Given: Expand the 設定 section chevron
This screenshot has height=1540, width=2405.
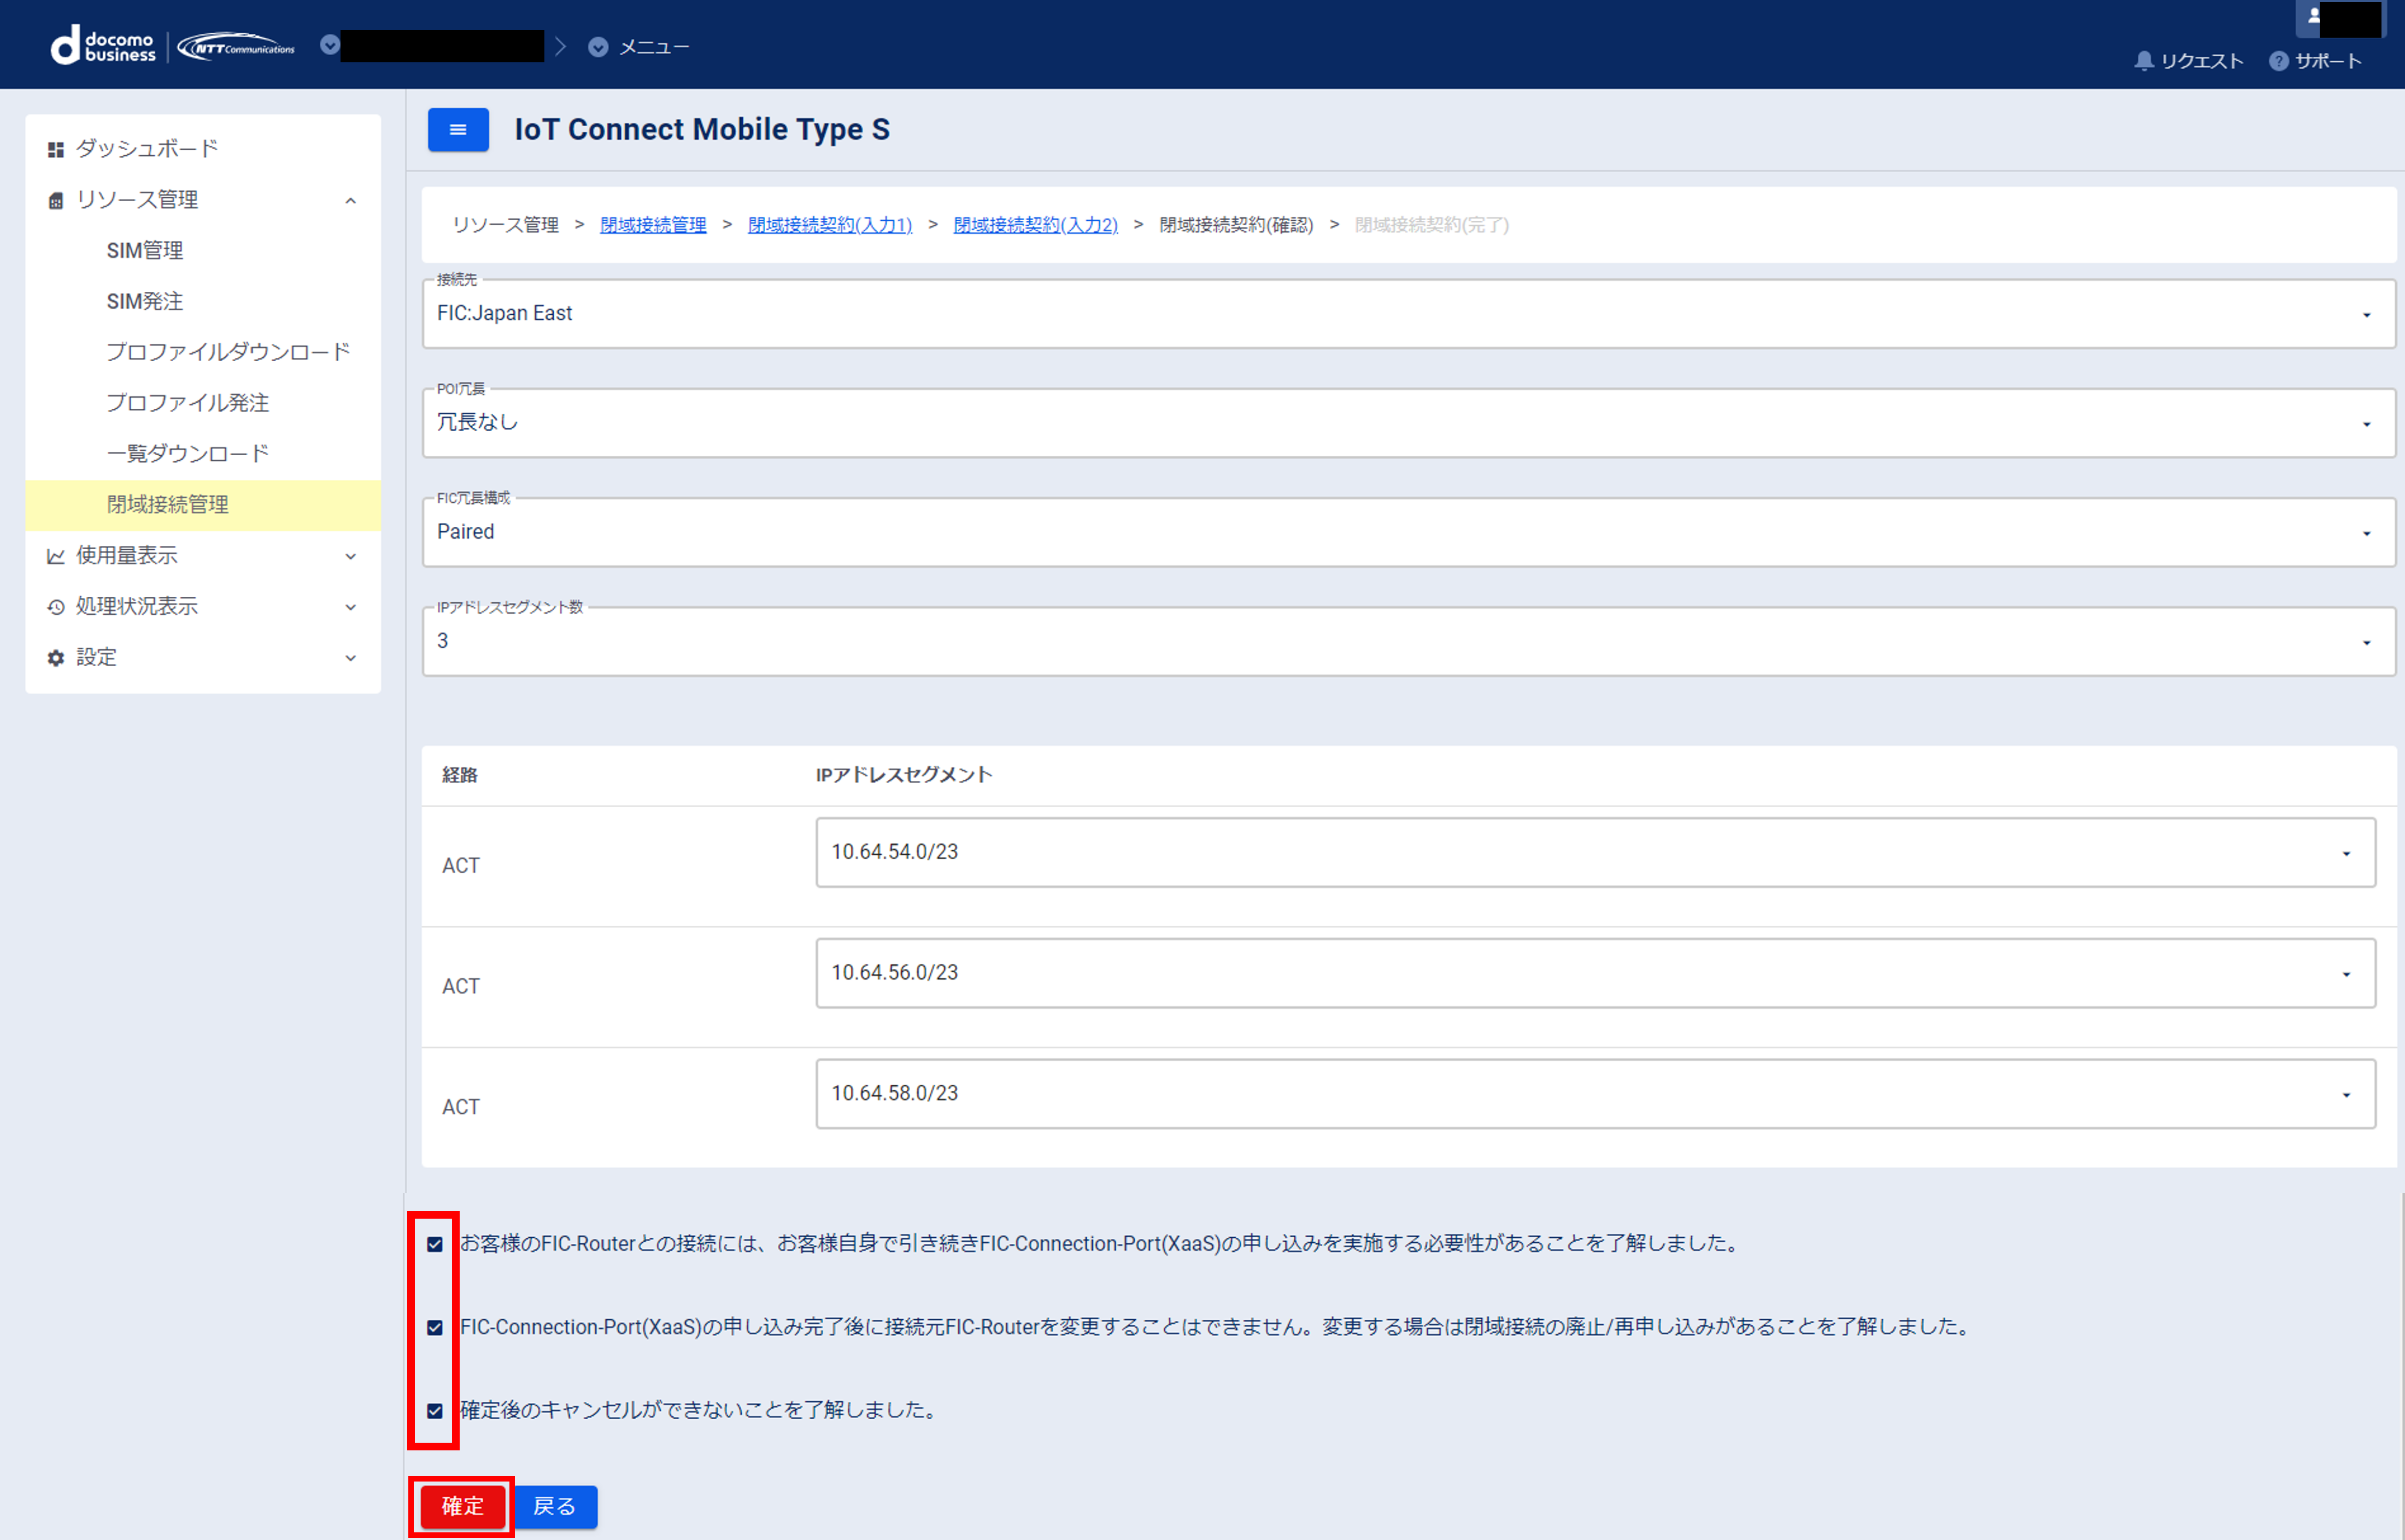Looking at the screenshot, I should coord(350,658).
